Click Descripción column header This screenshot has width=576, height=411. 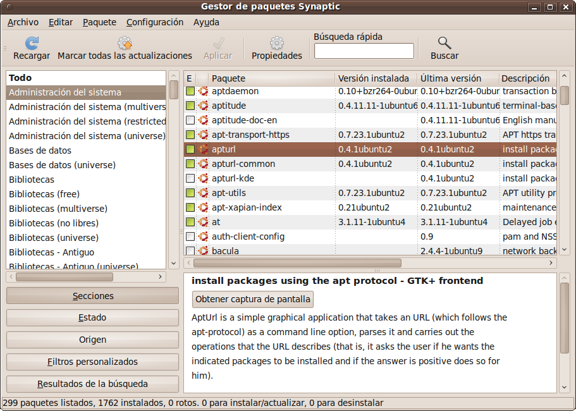coord(527,78)
